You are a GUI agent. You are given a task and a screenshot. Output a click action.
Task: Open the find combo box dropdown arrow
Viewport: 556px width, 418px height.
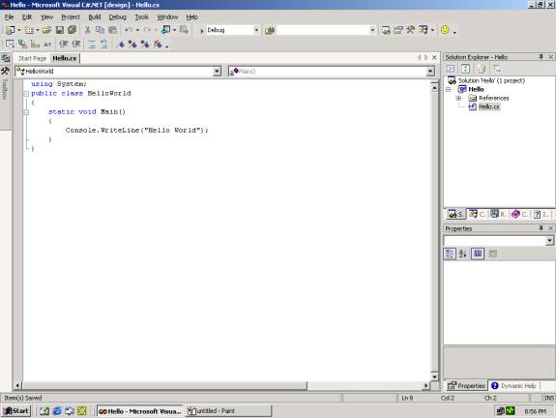pos(372,30)
